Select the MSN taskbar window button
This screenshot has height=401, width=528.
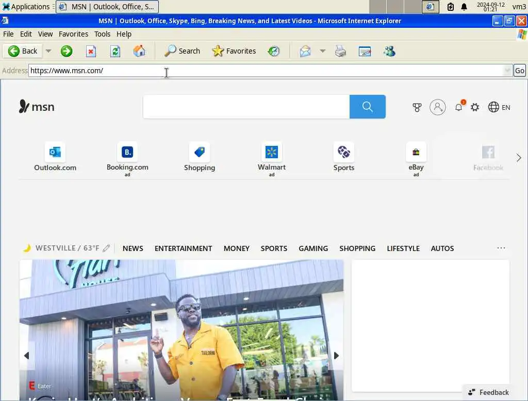(107, 6)
